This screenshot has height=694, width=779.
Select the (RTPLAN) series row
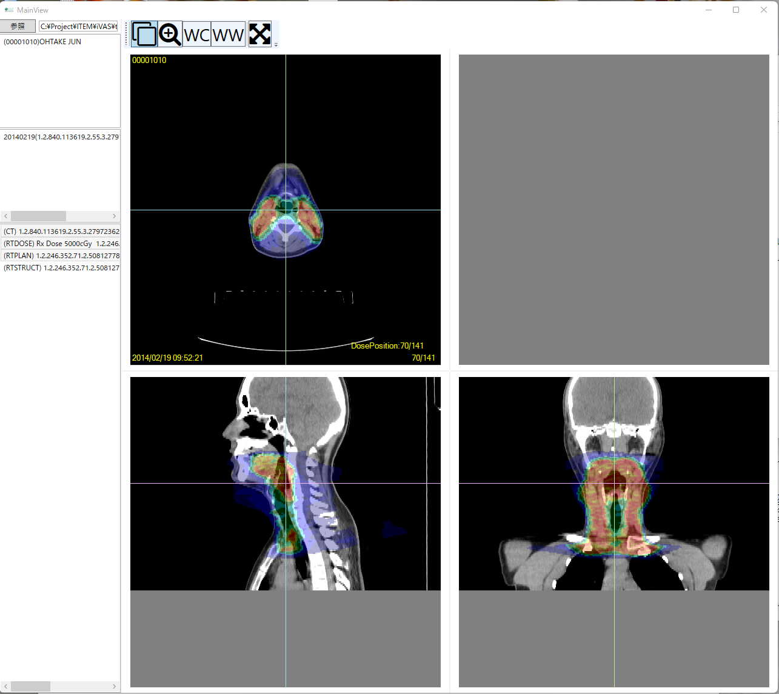click(x=61, y=256)
